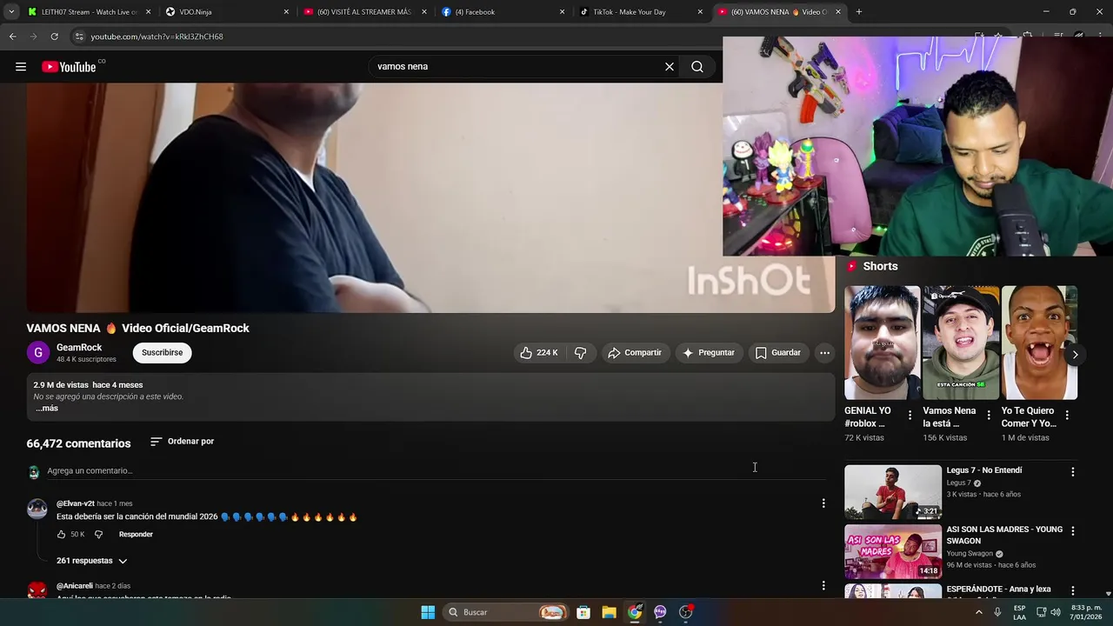Click the browser address bar URL
1113x626 pixels.
tap(157, 37)
